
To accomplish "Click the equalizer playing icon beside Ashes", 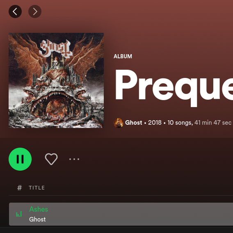I will (x=19, y=214).
